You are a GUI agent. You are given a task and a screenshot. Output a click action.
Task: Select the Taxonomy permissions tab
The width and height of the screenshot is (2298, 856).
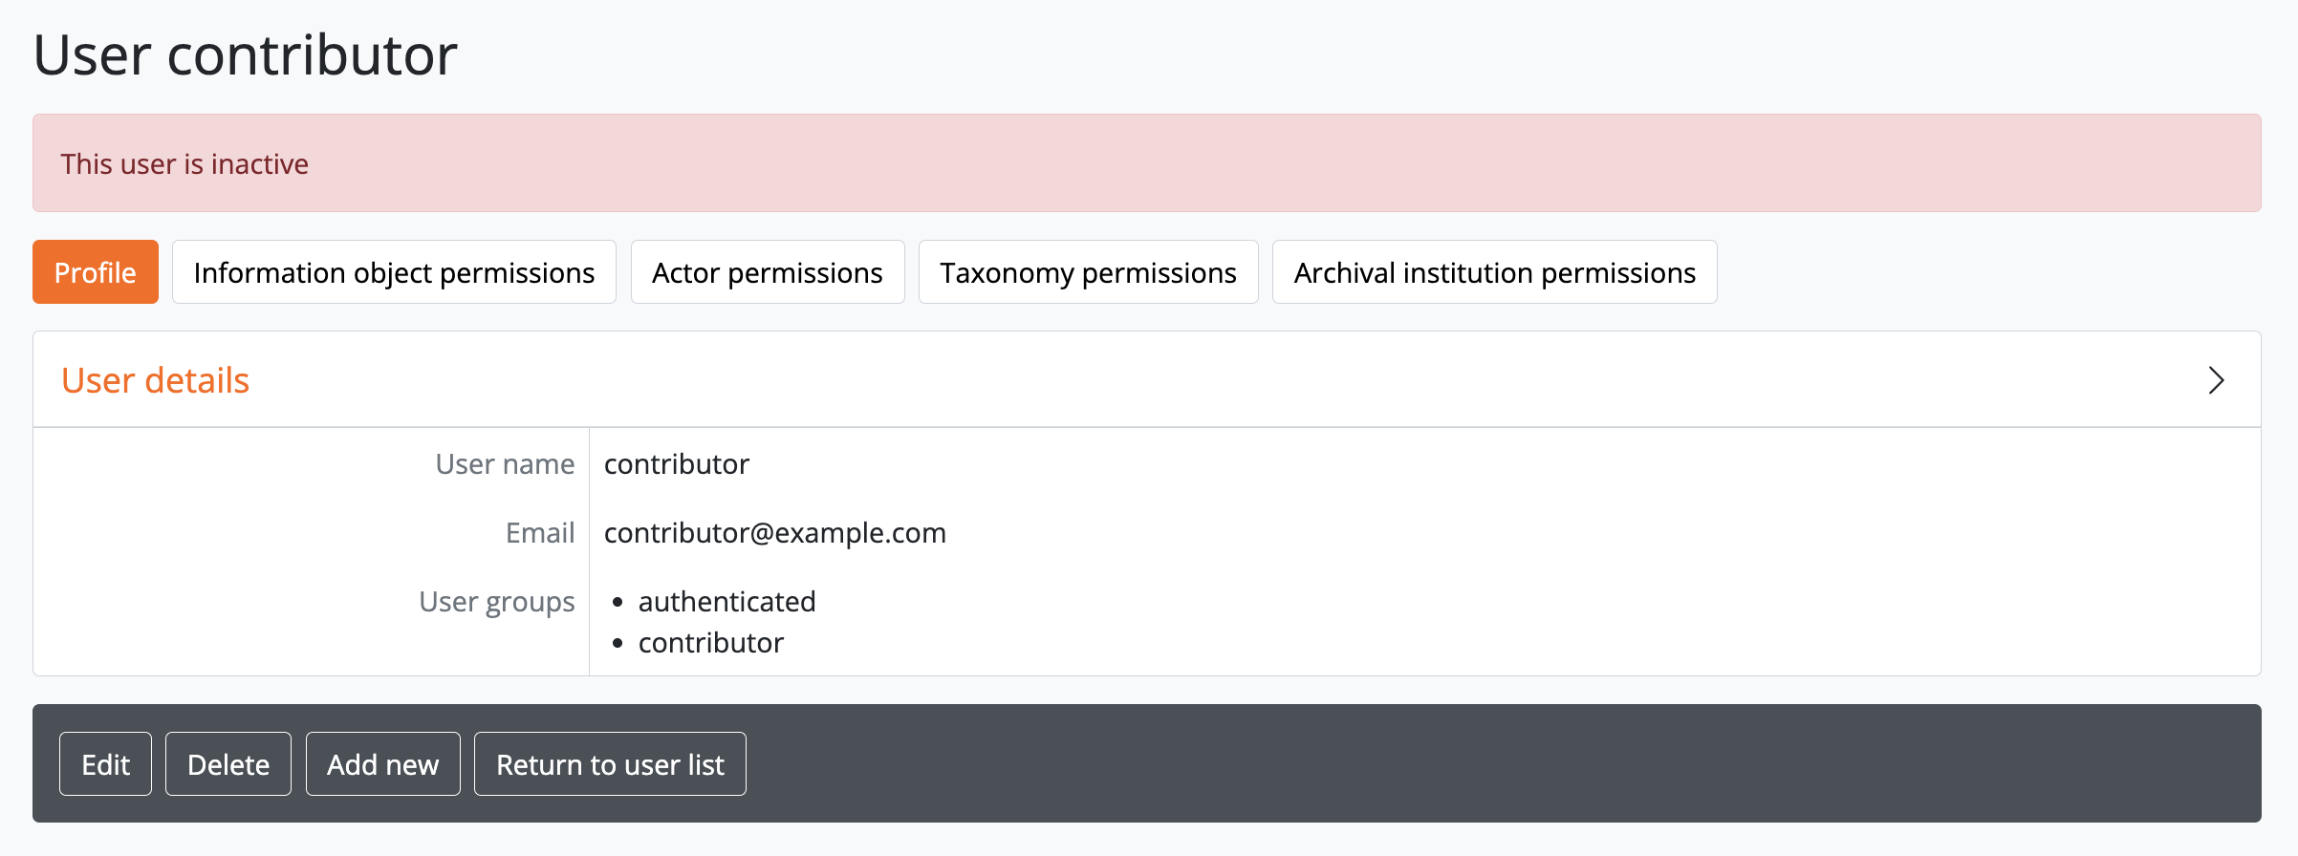click(1088, 272)
